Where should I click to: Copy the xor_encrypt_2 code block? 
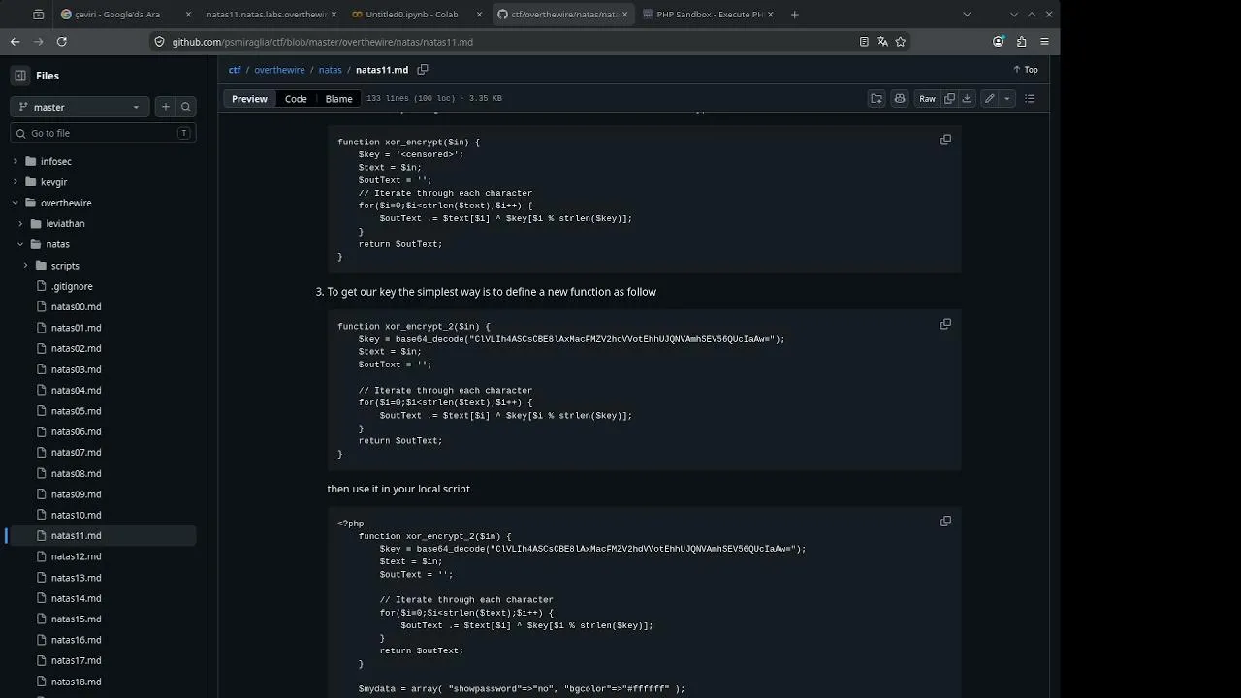(945, 324)
